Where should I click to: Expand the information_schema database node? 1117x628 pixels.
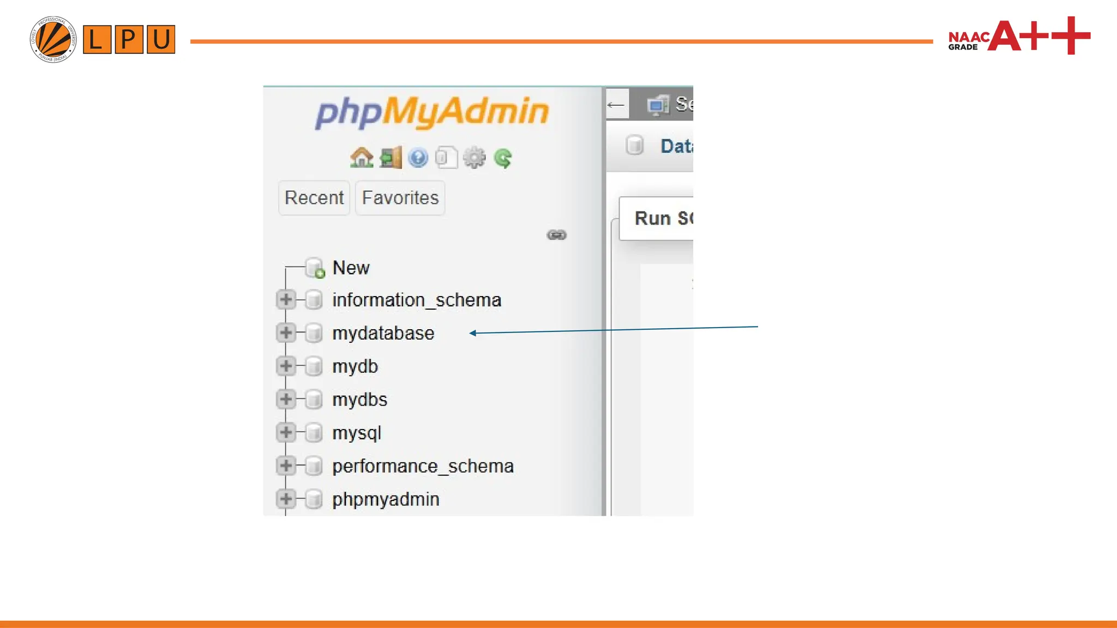pos(286,299)
